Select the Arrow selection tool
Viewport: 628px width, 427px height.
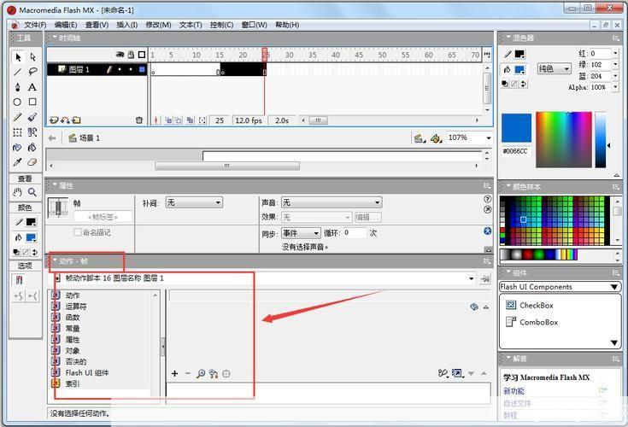coord(18,57)
